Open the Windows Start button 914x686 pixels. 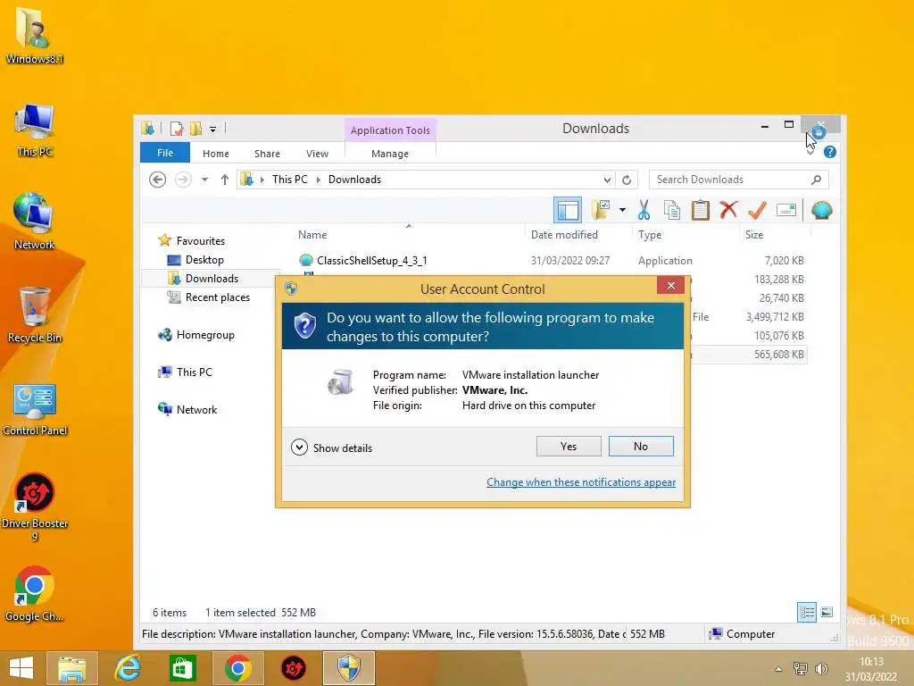click(x=21, y=668)
